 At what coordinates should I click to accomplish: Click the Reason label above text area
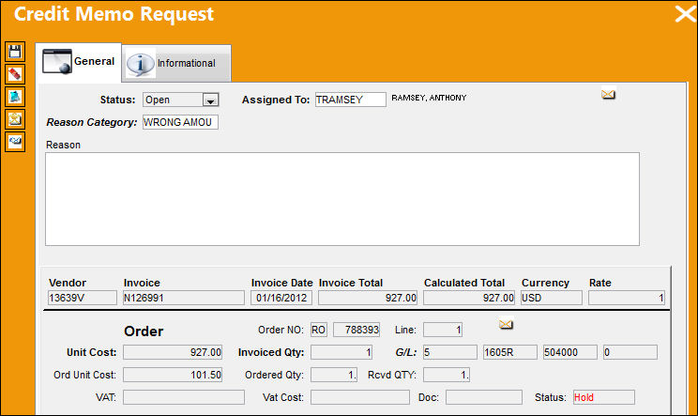(x=63, y=145)
